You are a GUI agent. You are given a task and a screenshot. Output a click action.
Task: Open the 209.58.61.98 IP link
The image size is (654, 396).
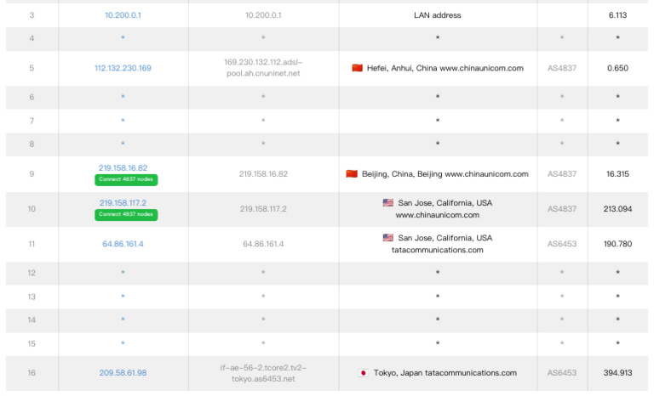tap(123, 373)
